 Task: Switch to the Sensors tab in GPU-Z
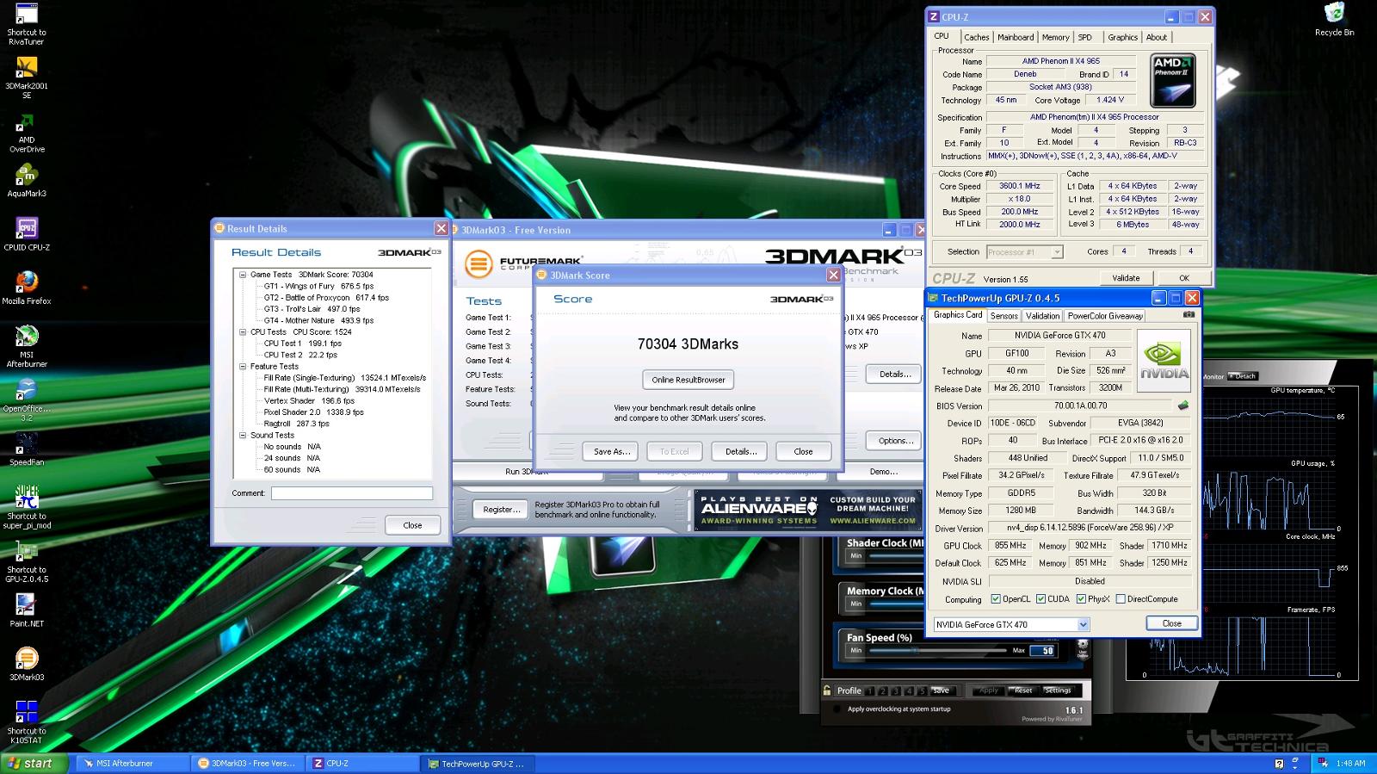[1003, 316]
